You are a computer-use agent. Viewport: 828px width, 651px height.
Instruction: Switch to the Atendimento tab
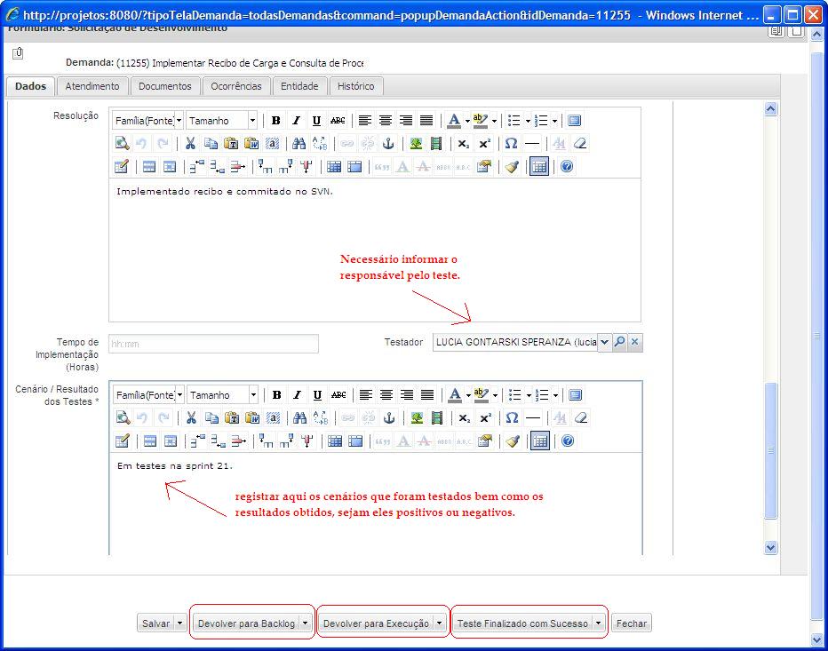click(x=92, y=86)
